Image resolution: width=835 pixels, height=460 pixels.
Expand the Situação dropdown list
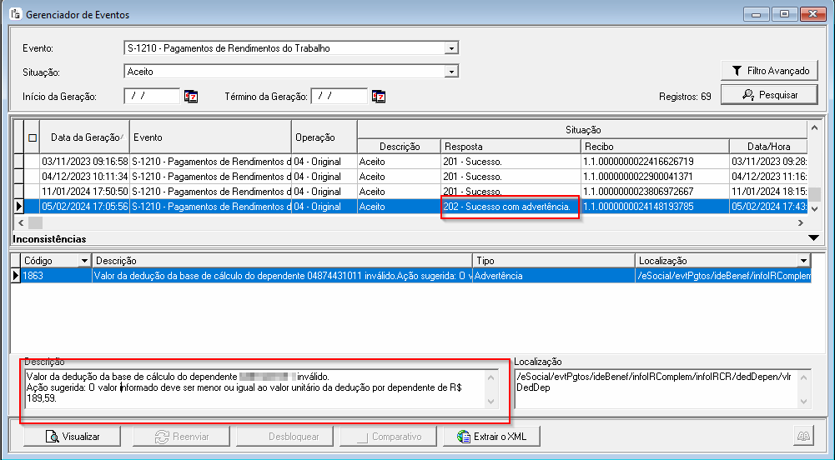451,72
